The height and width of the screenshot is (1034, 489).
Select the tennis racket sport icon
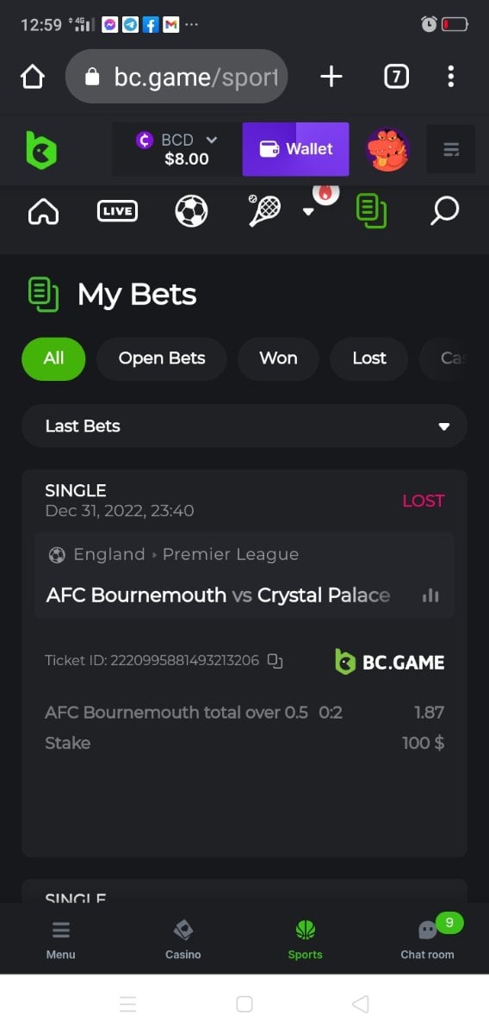[265, 210]
